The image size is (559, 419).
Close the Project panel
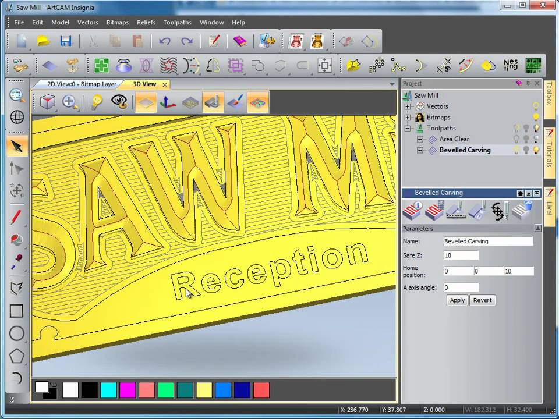537,83
